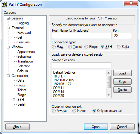Collapse the Session tree node
Image resolution: width=140 pixels, height=134 pixels.
[x=8, y=18]
